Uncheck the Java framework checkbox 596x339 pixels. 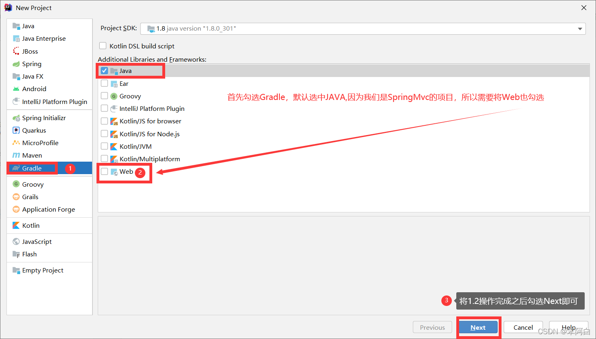(x=104, y=71)
